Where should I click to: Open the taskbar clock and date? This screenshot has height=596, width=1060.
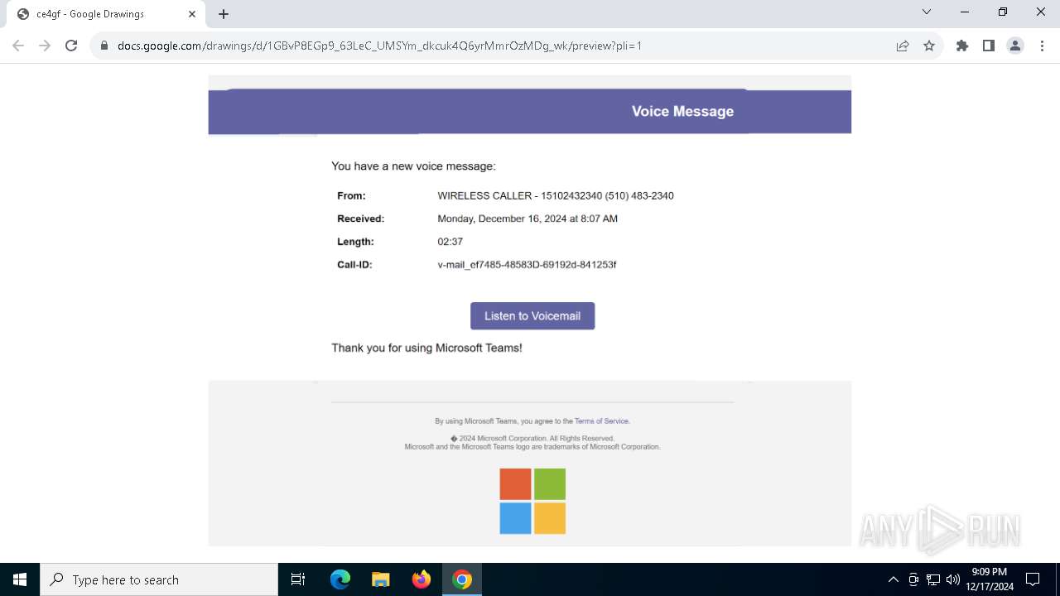point(990,579)
